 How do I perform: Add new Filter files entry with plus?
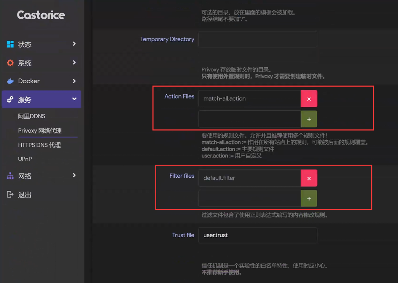click(309, 199)
